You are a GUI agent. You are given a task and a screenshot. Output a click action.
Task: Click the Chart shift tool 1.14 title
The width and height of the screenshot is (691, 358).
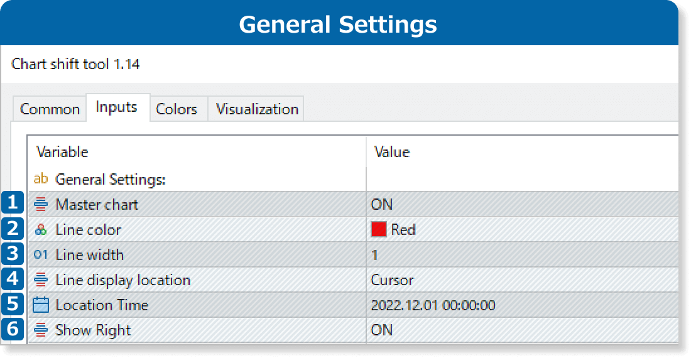coord(75,64)
